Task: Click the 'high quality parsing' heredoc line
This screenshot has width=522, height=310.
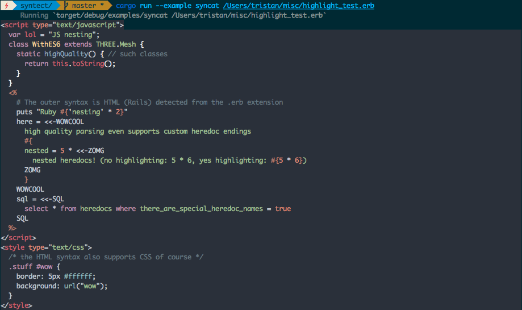Action: pyautogui.click(x=137, y=131)
